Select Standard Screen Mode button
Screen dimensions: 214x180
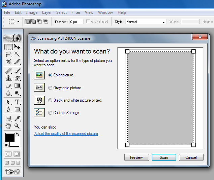(x=7, y=163)
